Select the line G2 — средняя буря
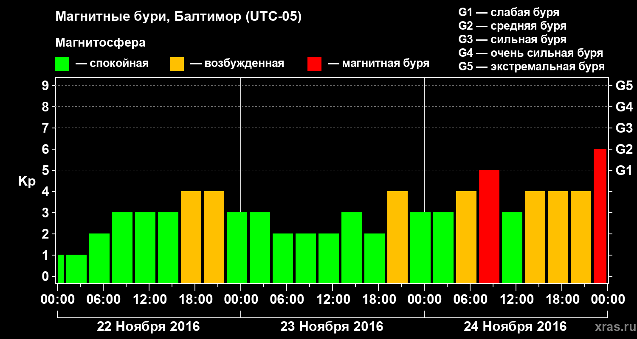The width and height of the screenshot is (637, 339). pyautogui.click(x=512, y=26)
